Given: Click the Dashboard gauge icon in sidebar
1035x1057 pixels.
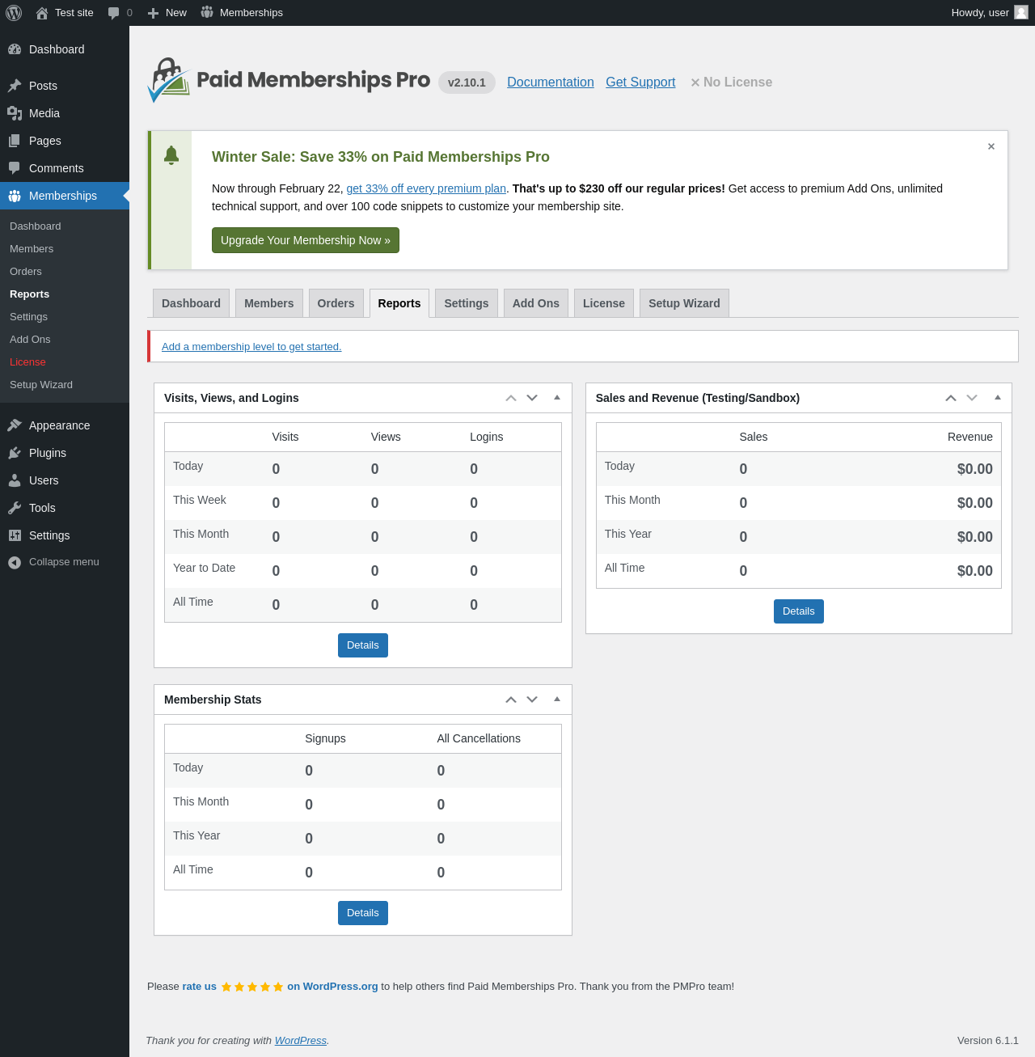Looking at the screenshot, I should coord(15,49).
